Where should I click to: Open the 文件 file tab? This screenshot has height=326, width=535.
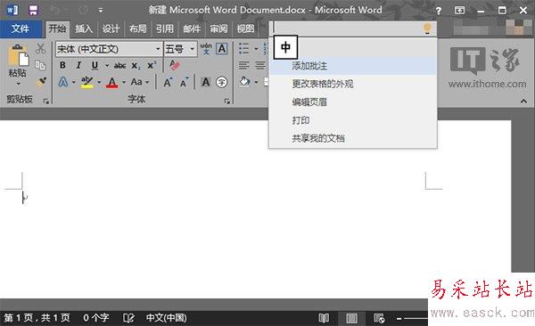[21, 29]
